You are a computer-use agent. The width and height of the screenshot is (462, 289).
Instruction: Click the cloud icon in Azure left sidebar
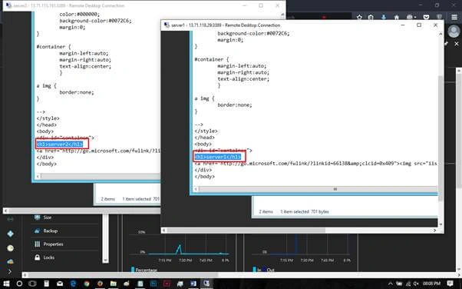point(10,261)
